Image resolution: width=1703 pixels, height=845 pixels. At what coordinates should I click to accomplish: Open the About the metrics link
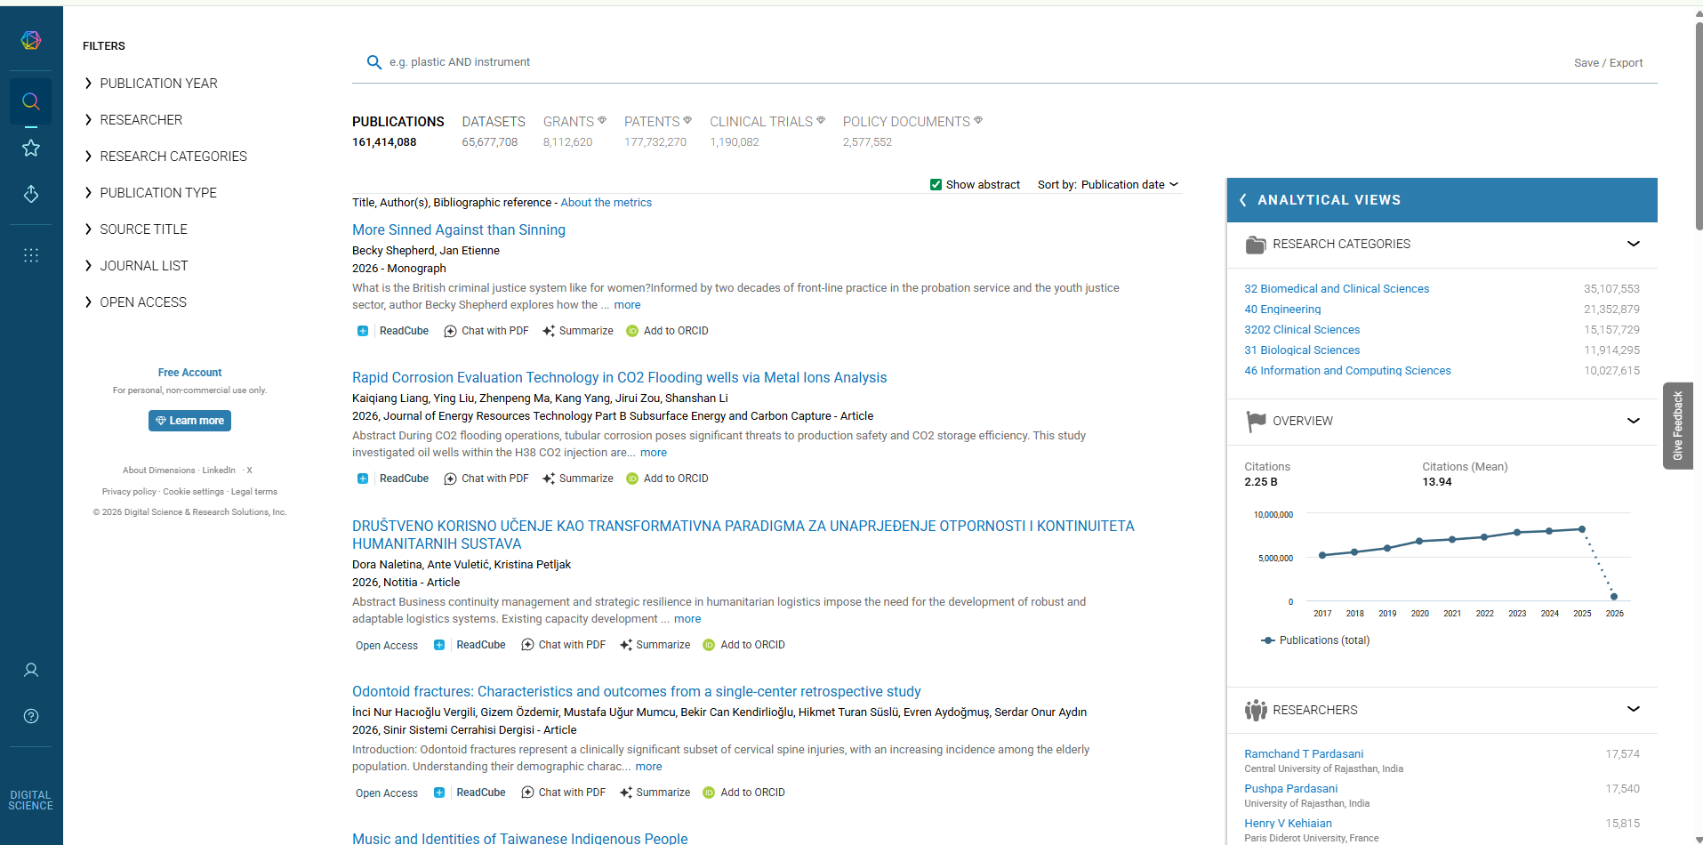point(606,203)
